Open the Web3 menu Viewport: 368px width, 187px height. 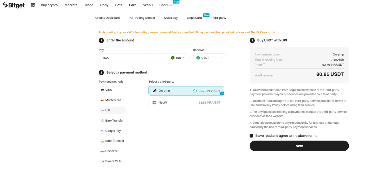(x=148, y=5)
